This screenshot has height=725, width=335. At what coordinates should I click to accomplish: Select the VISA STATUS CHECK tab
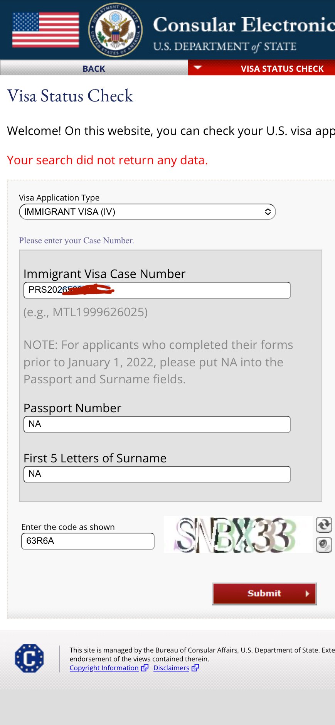click(x=282, y=69)
